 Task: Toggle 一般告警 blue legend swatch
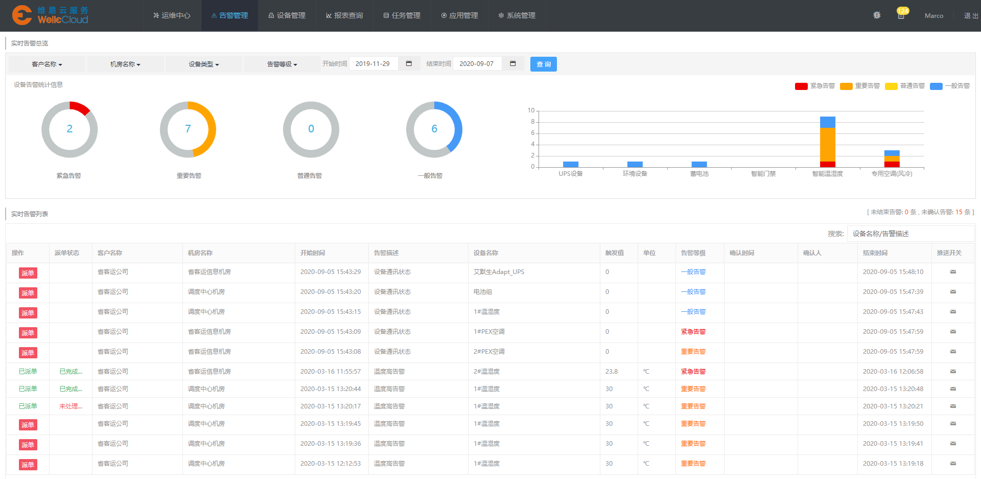click(x=936, y=86)
